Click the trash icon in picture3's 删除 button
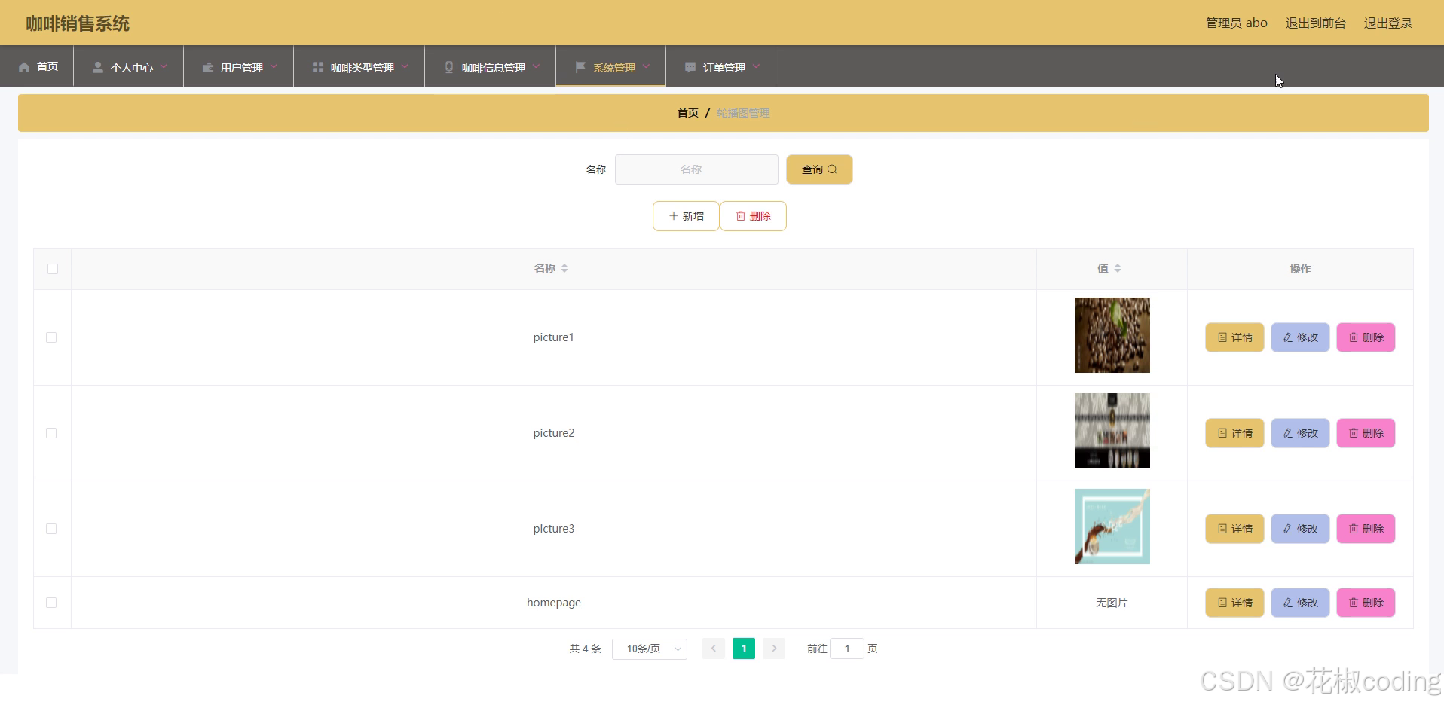Image resolution: width=1444 pixels, height=705 pixels. click(x=1354, y=529)
